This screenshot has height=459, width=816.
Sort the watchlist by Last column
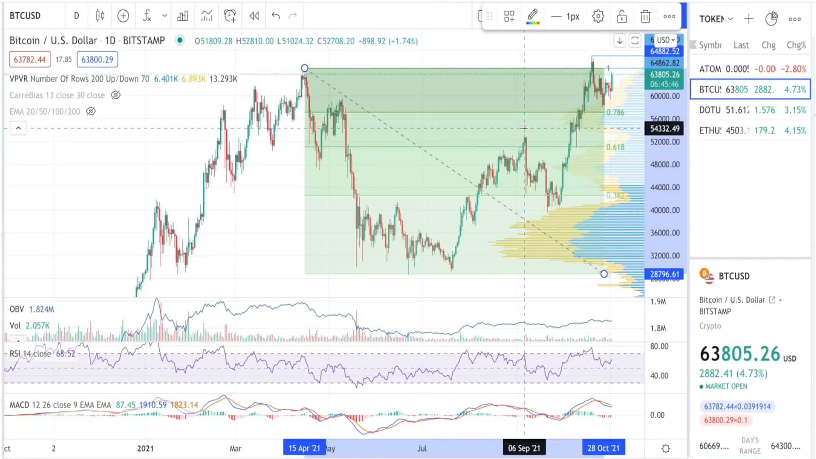[x=741, y=45]
